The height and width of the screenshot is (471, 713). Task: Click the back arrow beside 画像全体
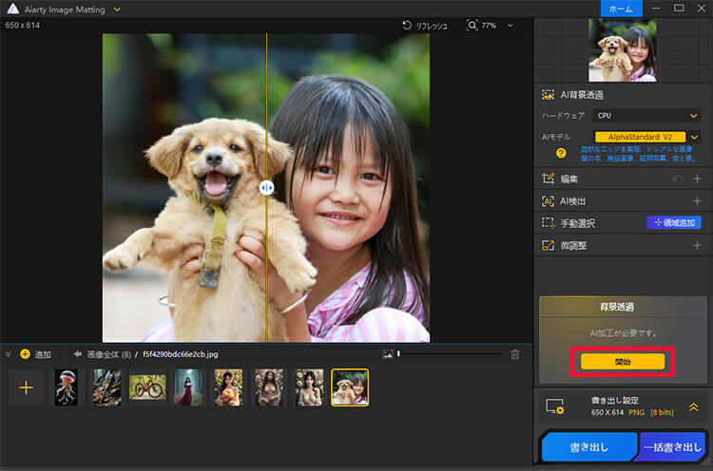click(x=77, y=354)
